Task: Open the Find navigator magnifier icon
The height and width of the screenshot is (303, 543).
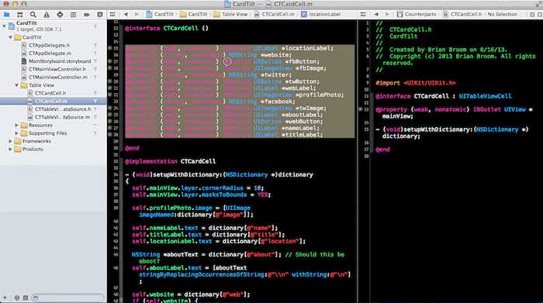Action: tap(33, 15)
